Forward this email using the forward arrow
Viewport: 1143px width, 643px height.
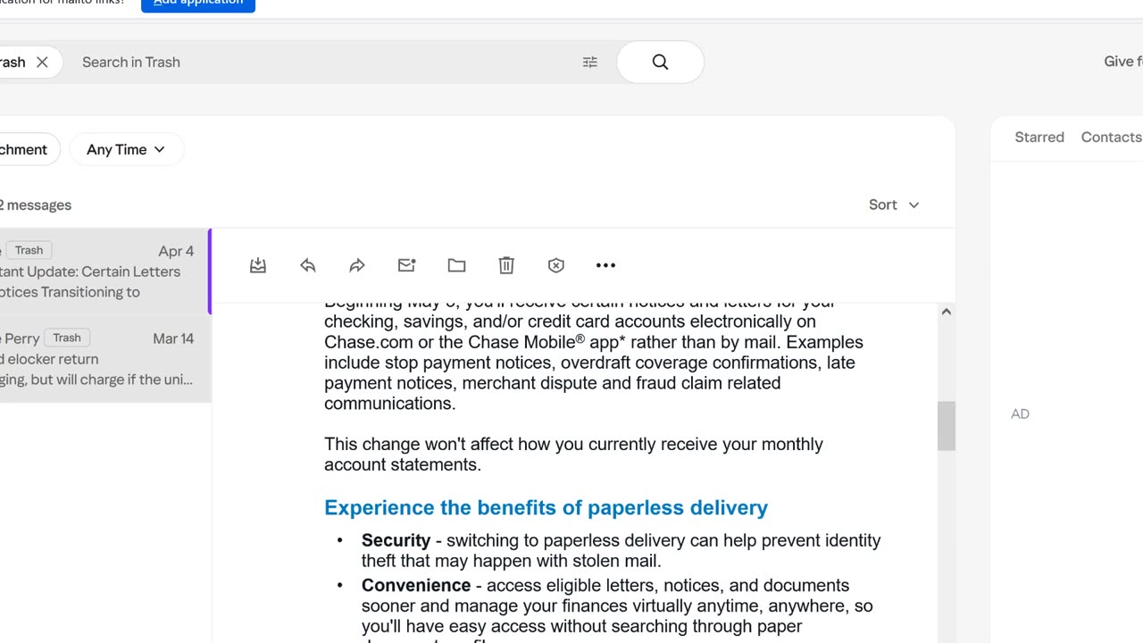(x=357, y=265)
